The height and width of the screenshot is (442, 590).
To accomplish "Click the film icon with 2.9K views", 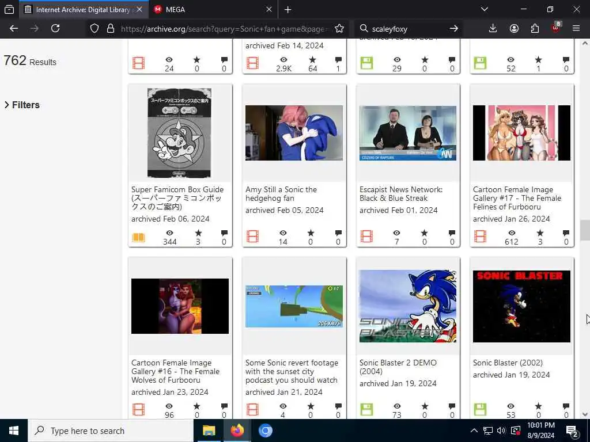I will pyautogui.click(x=252, y=63).
